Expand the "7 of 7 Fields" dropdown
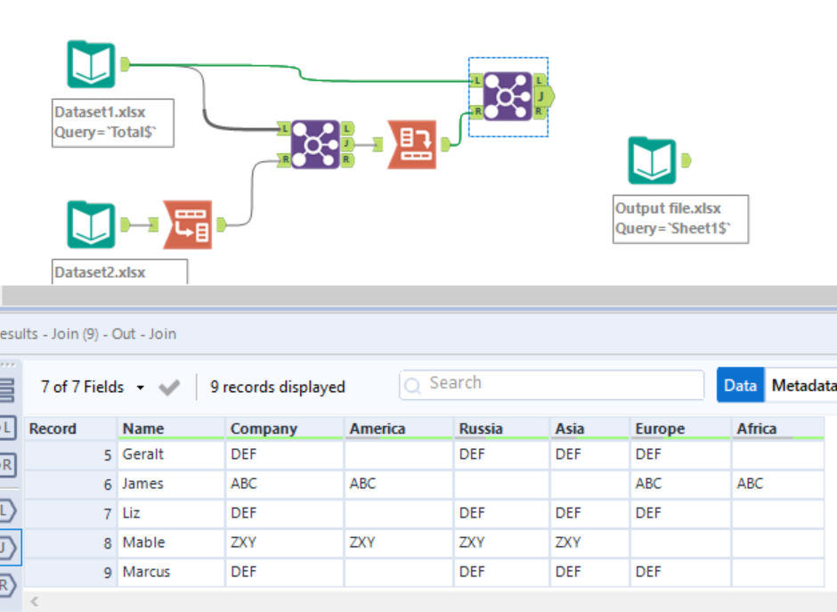 pos(140,388)
